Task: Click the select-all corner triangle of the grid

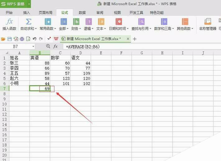Action: click(x=7, y=53)
